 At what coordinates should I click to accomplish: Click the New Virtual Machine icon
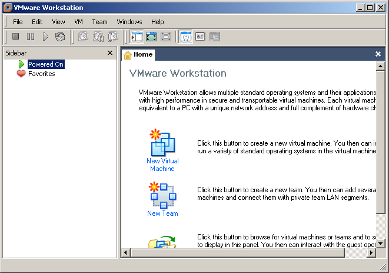point(162,142)
